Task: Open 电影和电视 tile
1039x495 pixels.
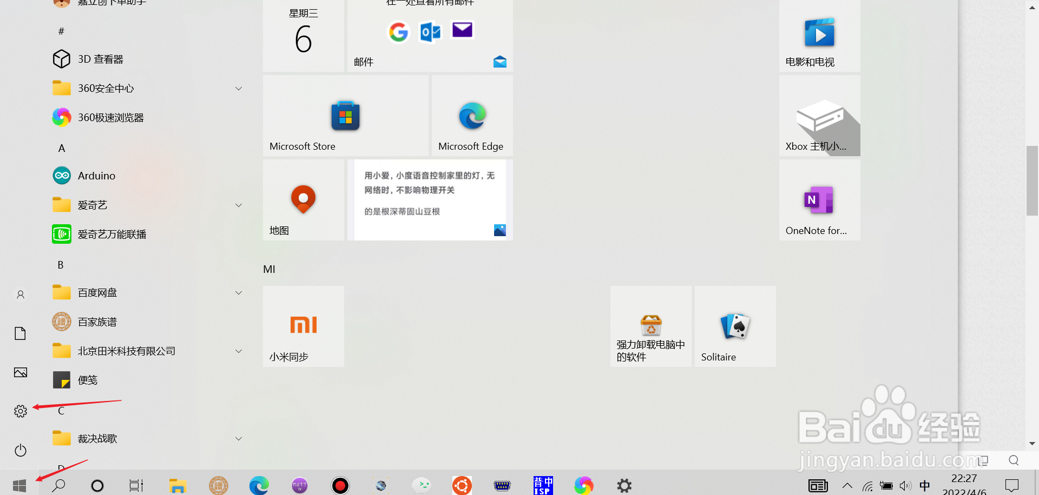Action: pos(820,35)
